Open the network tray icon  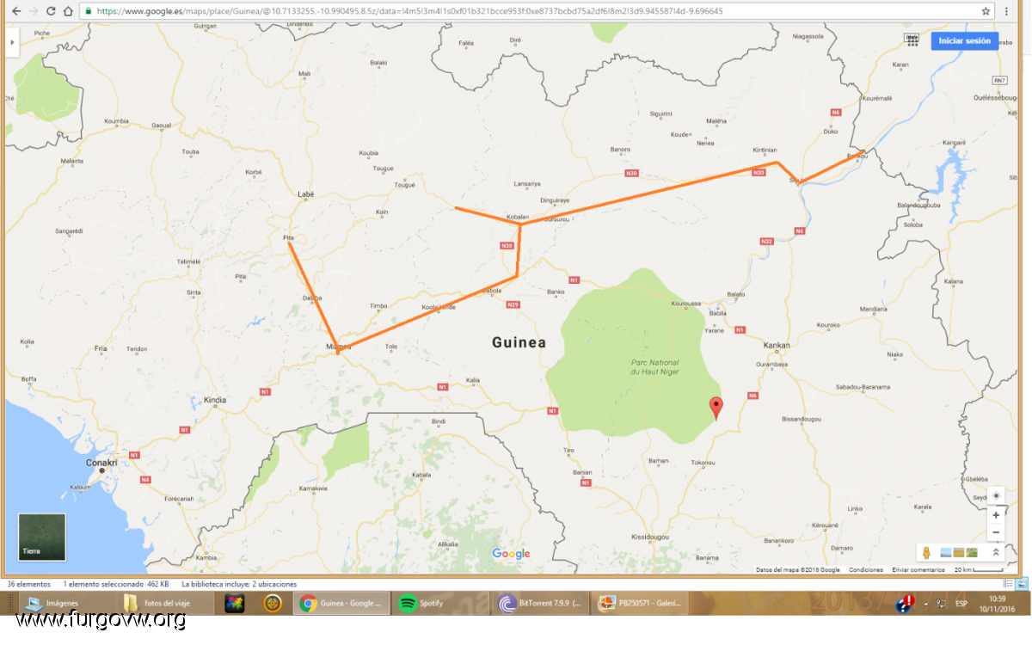point(941,604)
